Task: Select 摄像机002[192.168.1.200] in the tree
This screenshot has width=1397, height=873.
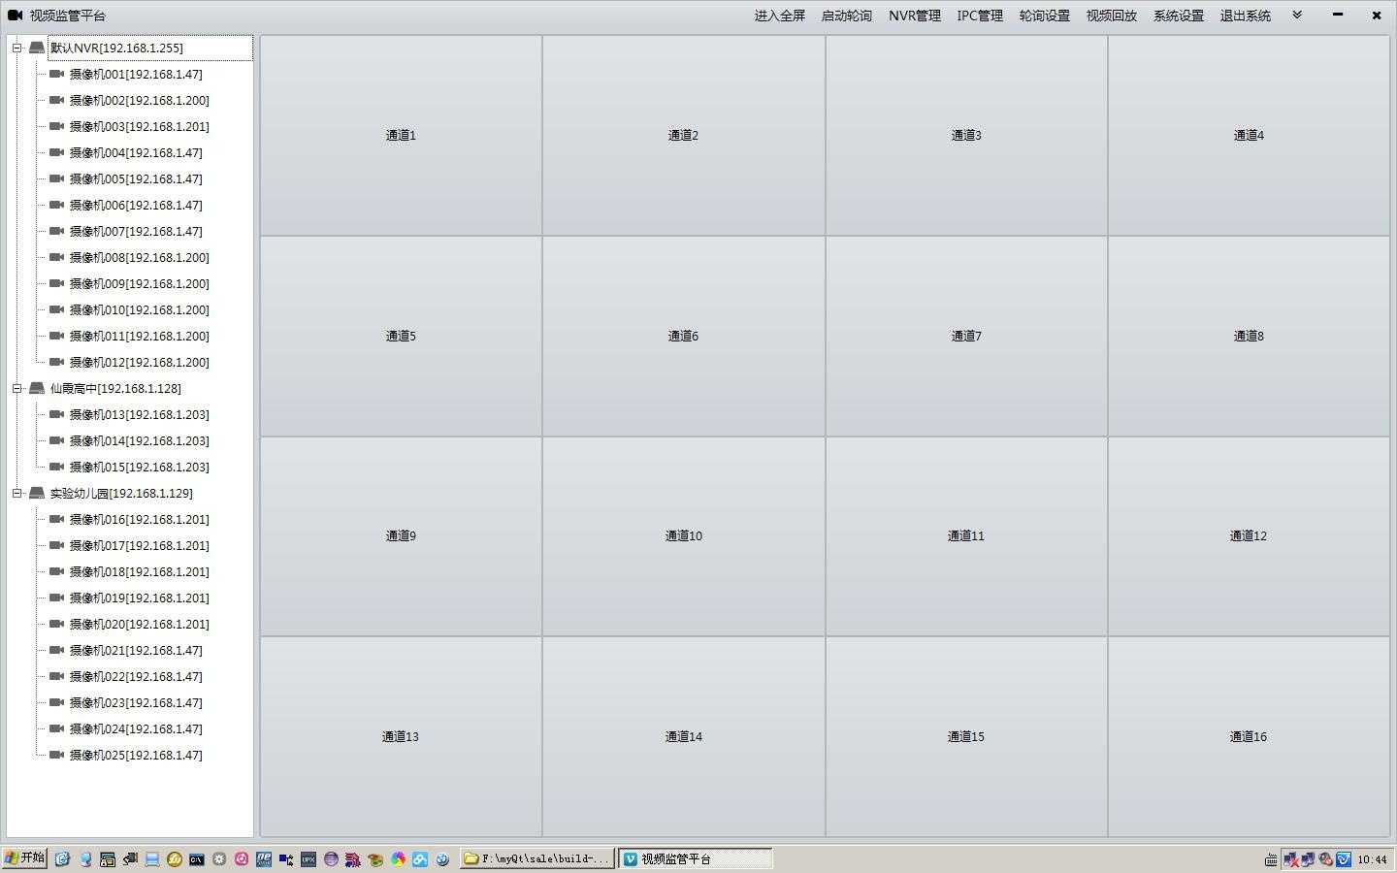Action: click(x=139, y=100)
